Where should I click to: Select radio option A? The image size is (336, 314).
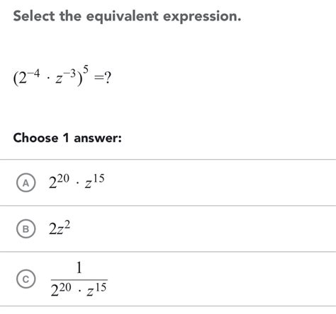(26, 182)
